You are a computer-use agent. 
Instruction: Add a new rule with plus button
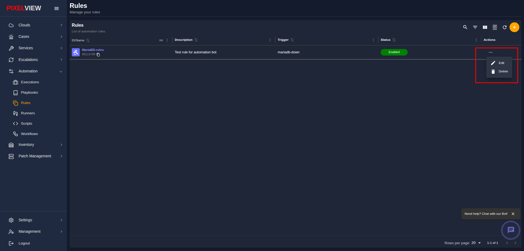tap(514, 27)
